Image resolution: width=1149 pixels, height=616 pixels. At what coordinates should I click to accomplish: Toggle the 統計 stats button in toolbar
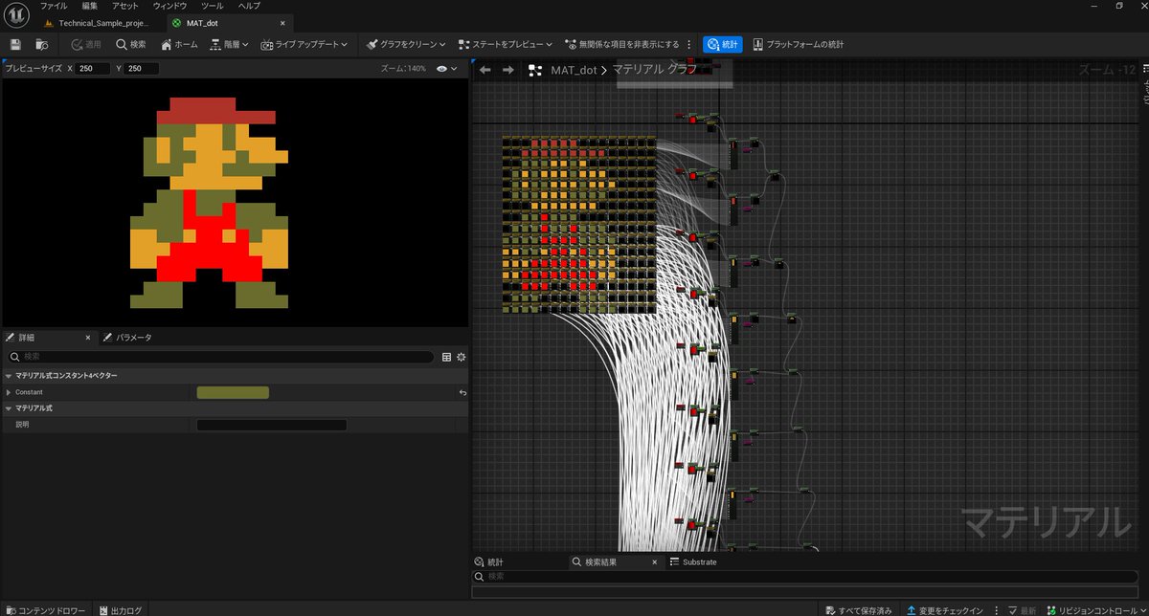point(723,44)
